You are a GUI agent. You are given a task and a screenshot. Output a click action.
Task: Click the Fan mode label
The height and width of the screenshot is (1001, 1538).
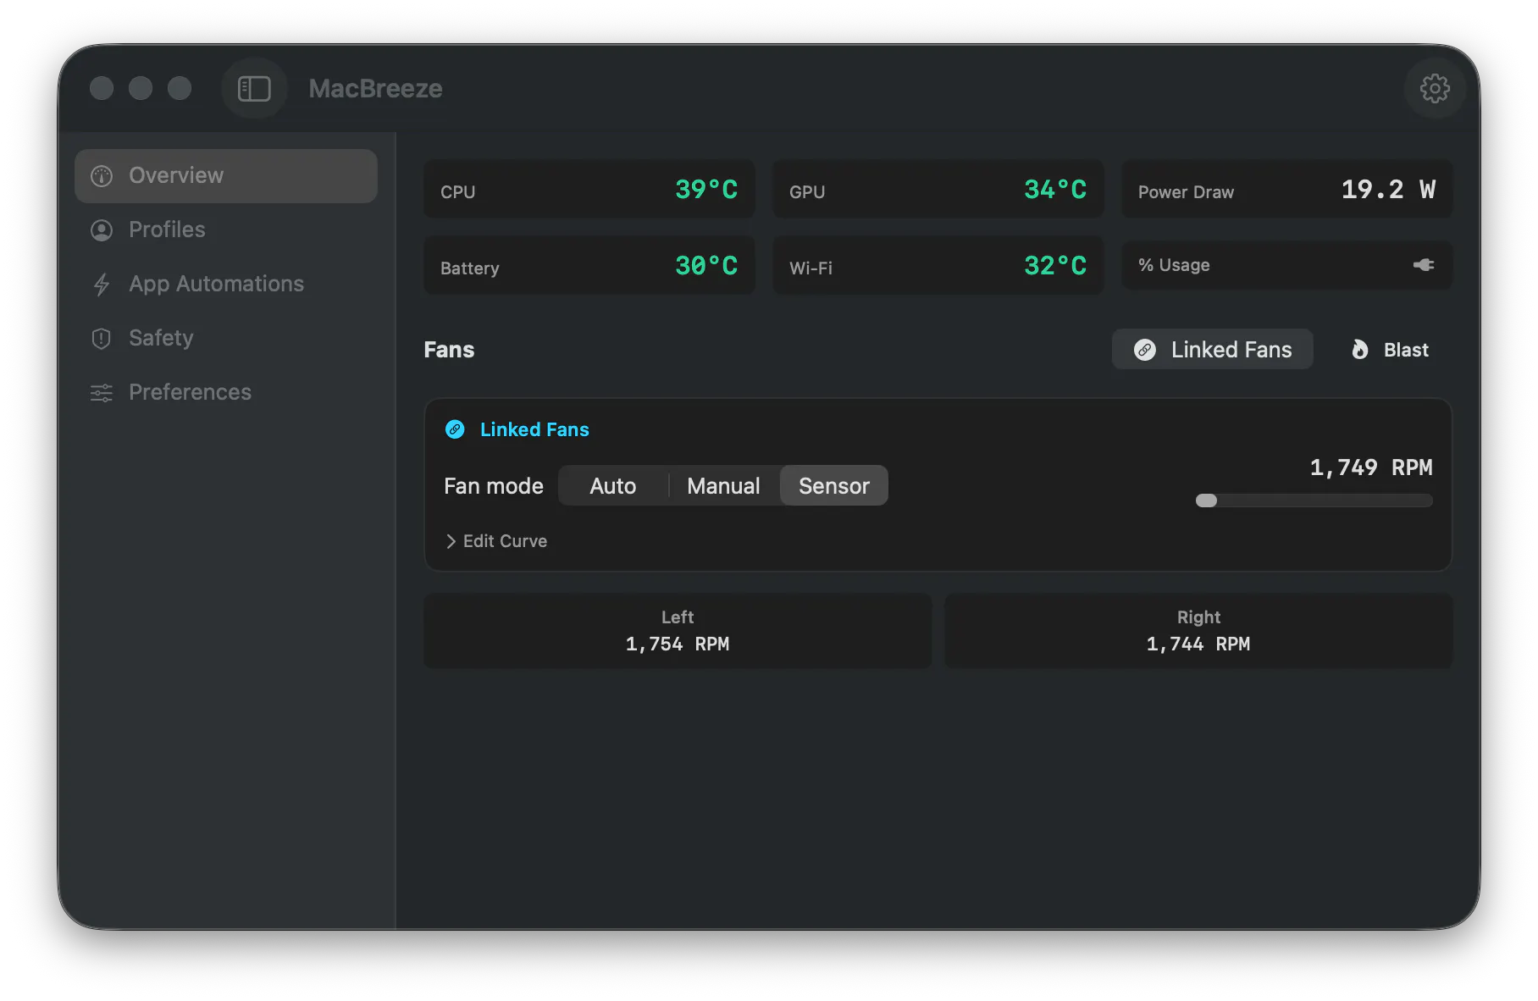point(494,486)
